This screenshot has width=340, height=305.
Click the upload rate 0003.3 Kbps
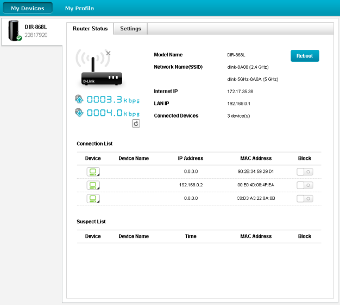pos(113,100)
